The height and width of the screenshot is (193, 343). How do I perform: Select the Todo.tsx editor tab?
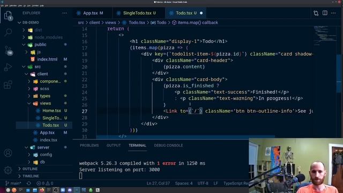(x=186, y=13)
